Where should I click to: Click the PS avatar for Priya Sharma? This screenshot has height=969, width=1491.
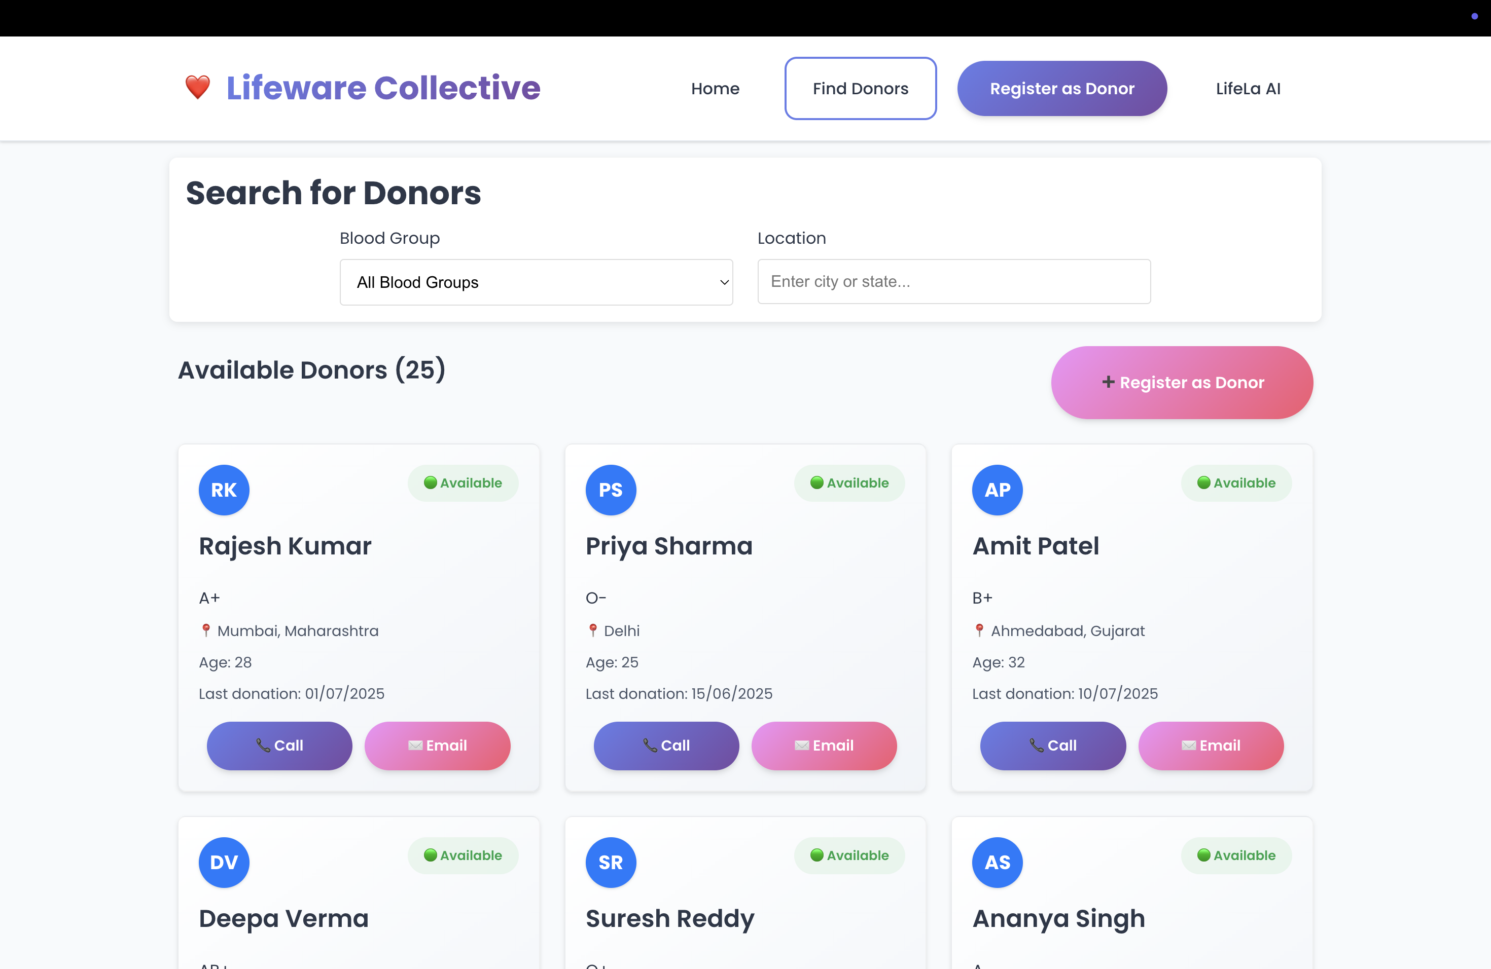pyautogui.click(x=611, y=490)
